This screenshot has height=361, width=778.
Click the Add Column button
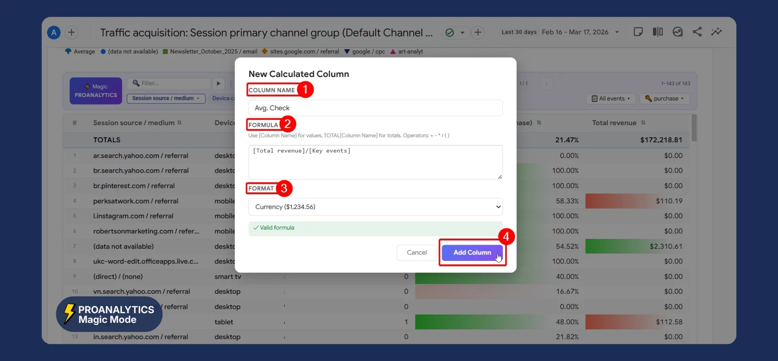coord(472,252)
